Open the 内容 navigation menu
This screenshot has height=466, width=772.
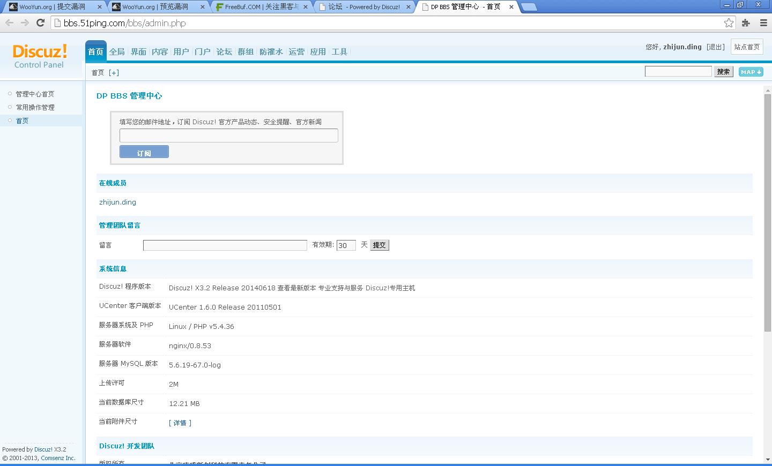point(160,51)
